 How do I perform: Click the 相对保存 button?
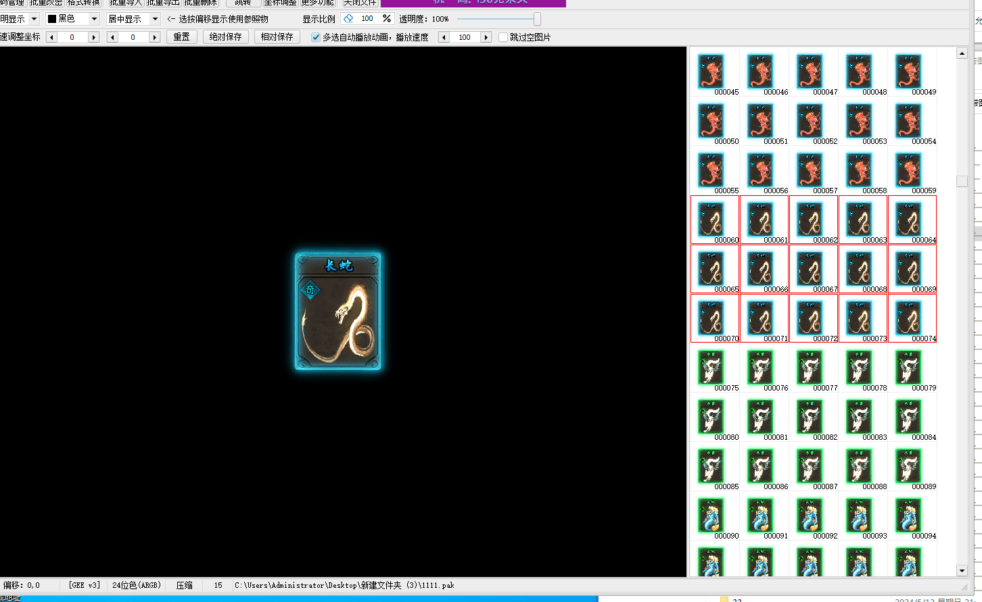tap(277, 37)
